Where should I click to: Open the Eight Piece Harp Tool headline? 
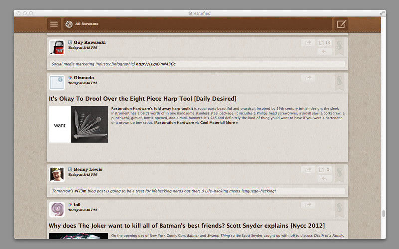click(x=143, y=99)
